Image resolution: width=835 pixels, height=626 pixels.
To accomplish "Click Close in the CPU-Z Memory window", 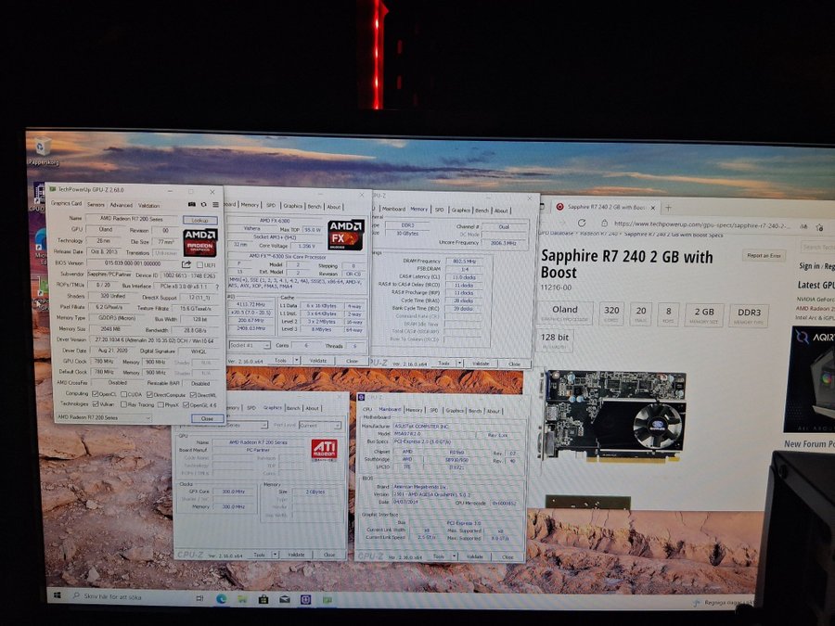I will (514, 364).
